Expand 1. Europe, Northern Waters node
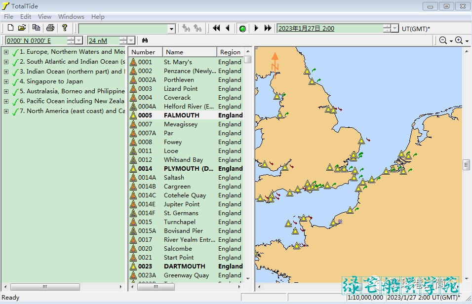The image size is (472, 304). click(6, 52)
